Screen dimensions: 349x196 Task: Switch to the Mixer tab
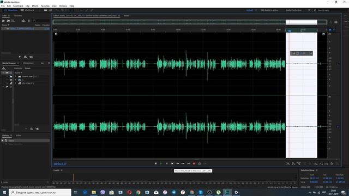[x=126, y=16]
